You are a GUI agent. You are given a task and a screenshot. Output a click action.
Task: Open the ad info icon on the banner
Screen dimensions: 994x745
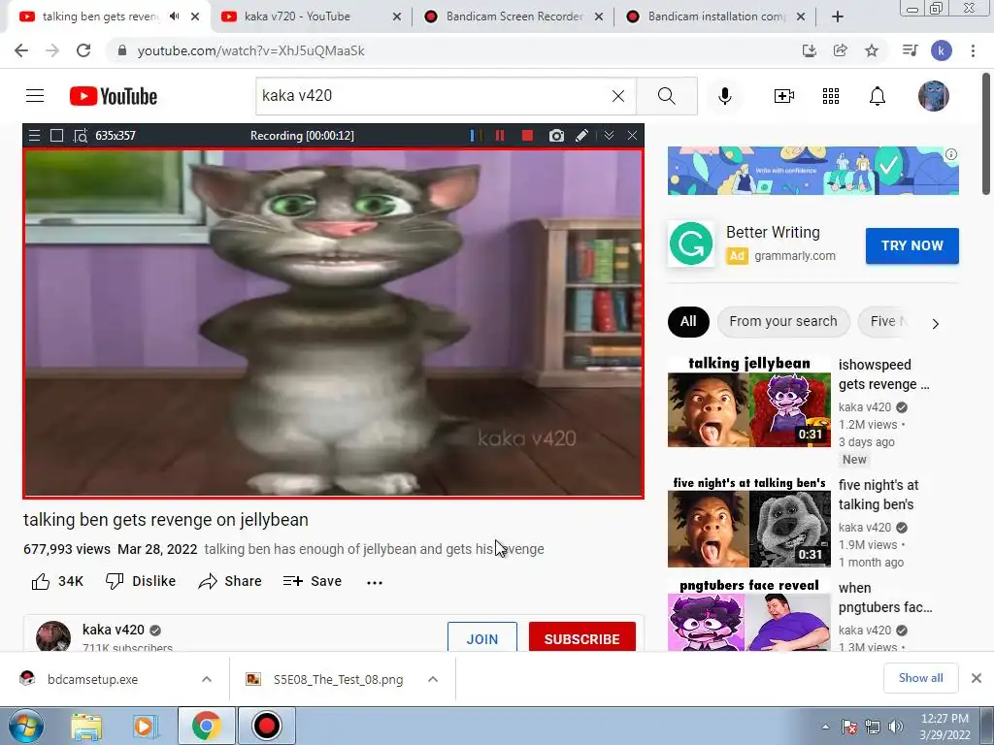point(951,154)
